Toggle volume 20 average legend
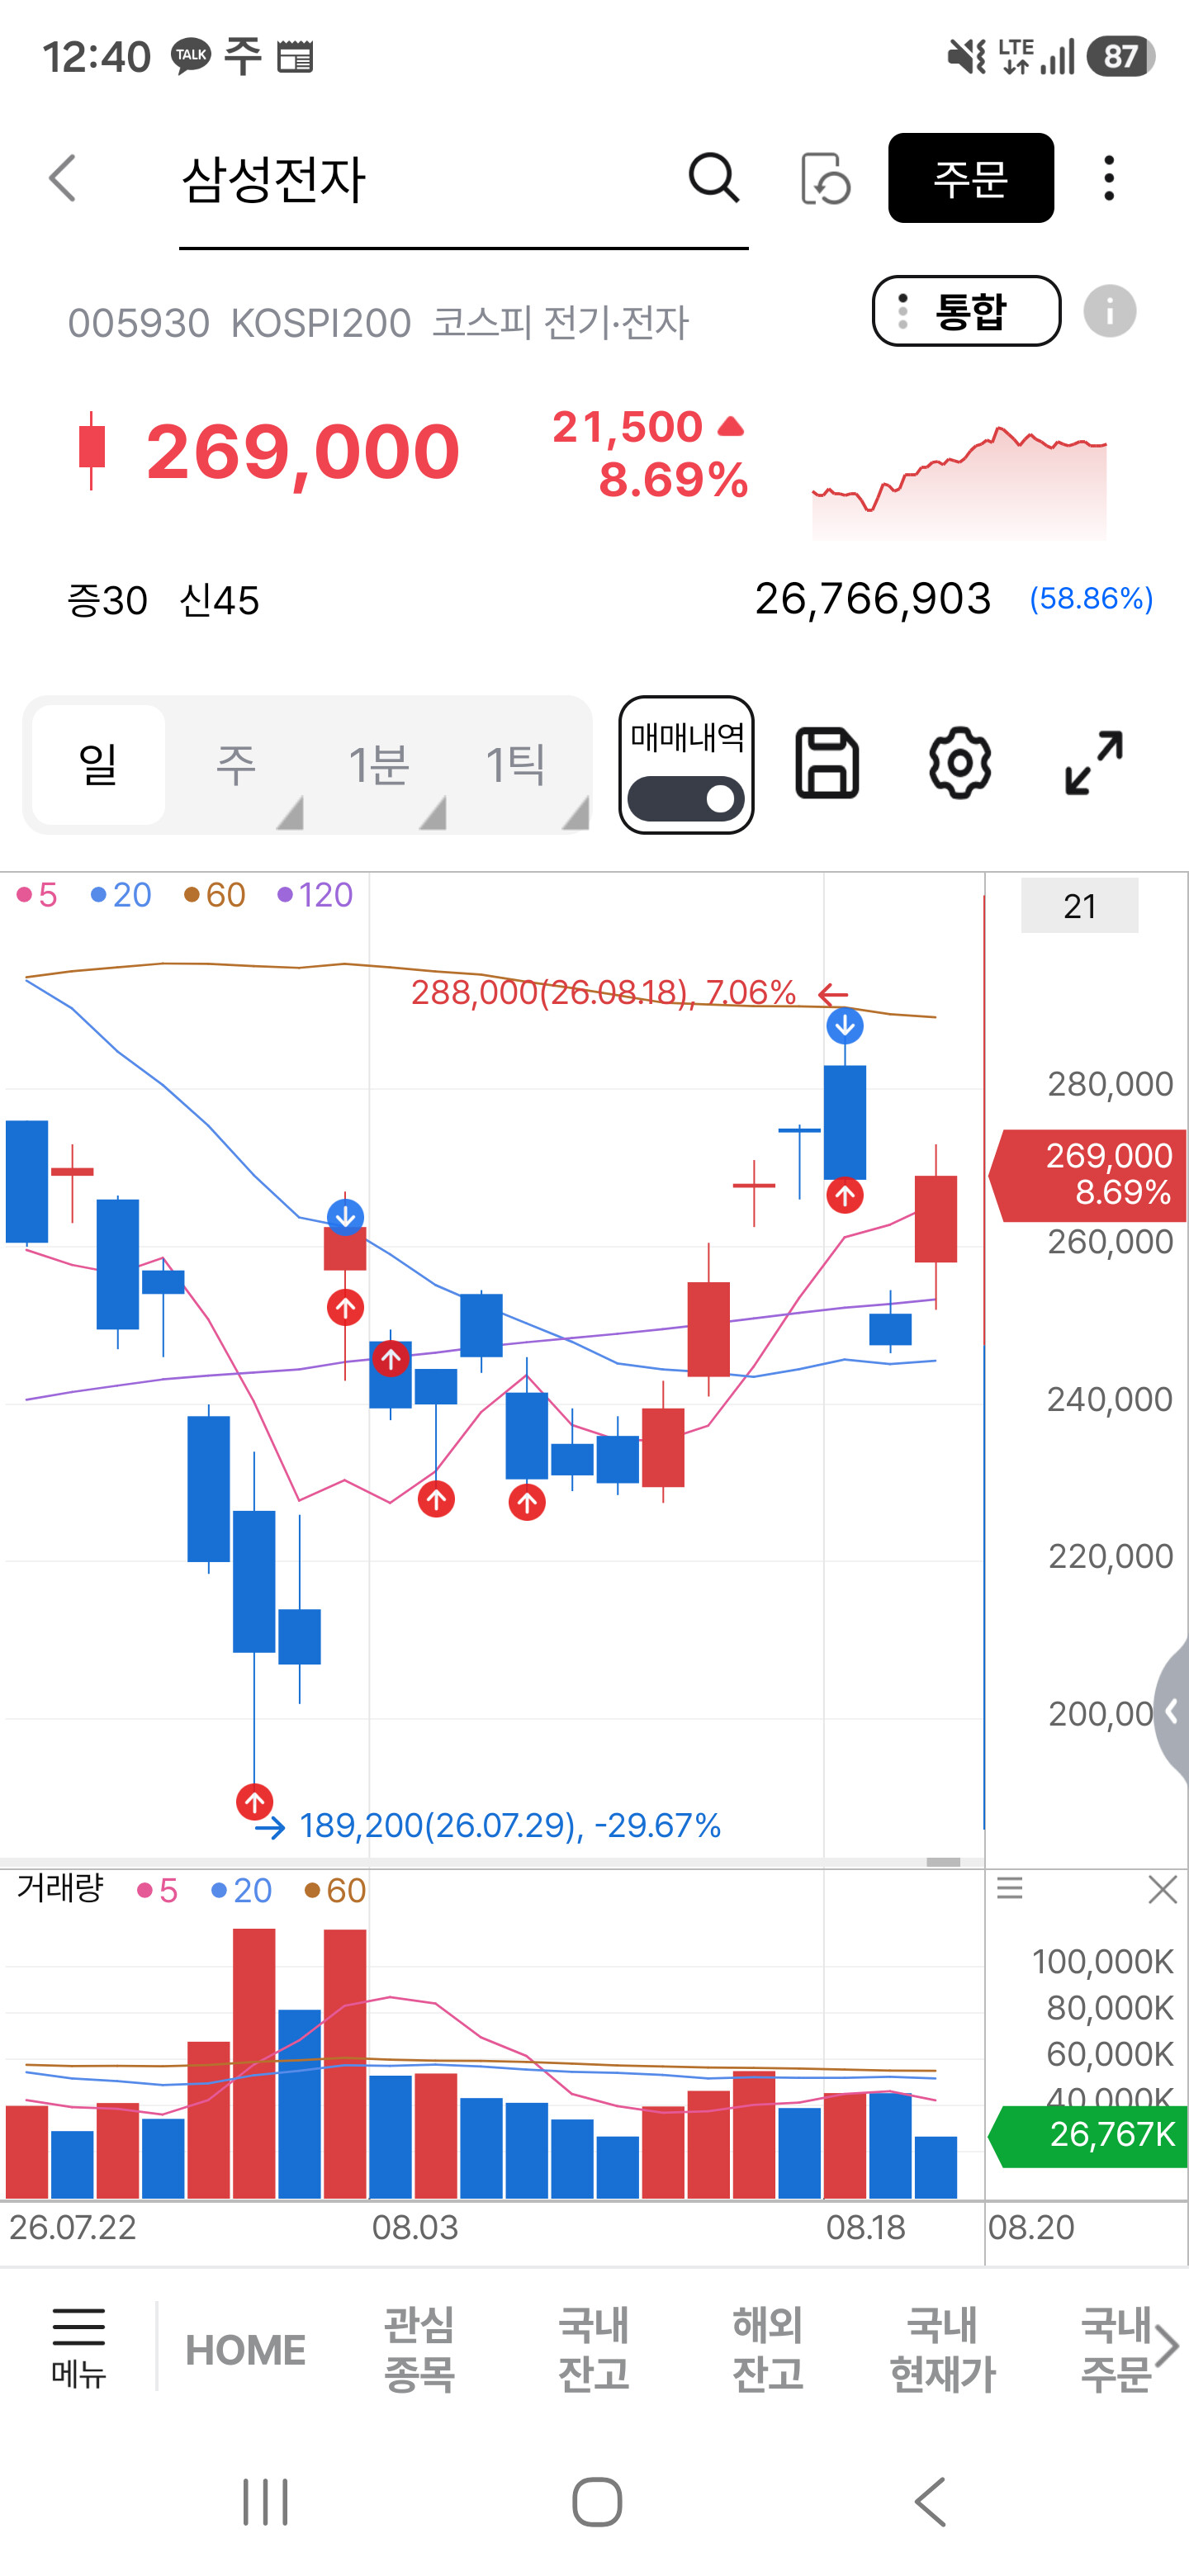The image size is (1189, 2576). (241, 1890)
